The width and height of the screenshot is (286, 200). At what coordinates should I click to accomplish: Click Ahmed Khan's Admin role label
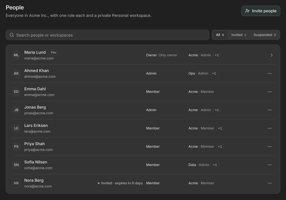coord(151,73)
